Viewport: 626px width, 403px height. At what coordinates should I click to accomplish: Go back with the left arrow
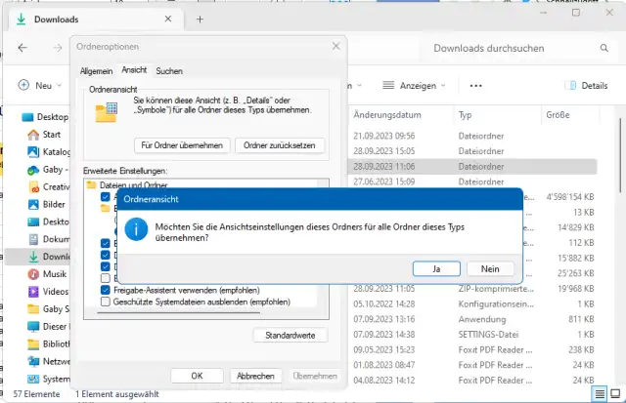tap(22, 48)
